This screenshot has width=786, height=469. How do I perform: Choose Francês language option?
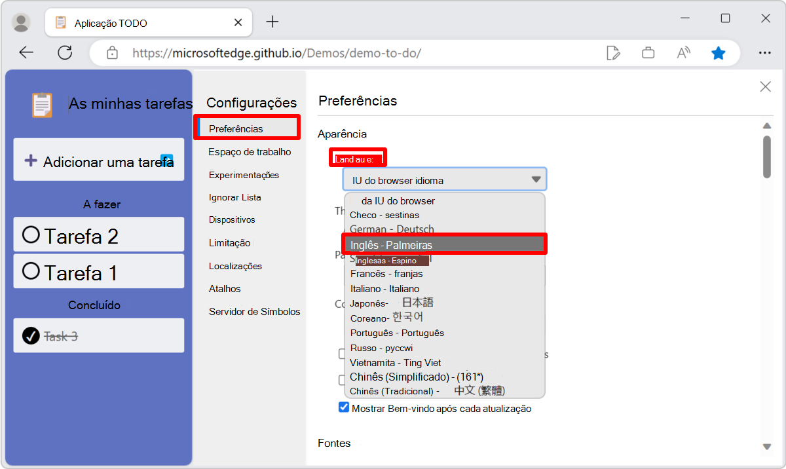coord(444,274)
